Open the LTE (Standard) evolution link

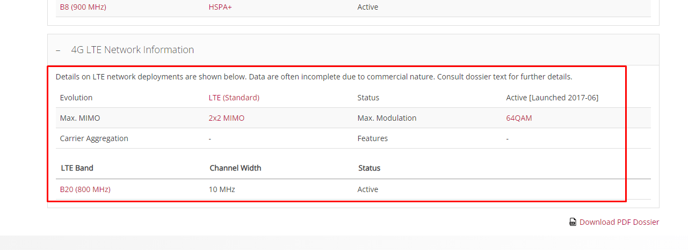click(234, 98)
